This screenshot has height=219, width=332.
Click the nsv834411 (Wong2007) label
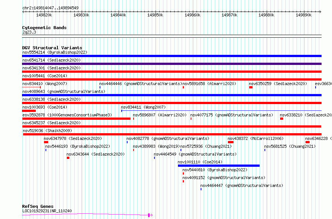[x=143, y=107]
